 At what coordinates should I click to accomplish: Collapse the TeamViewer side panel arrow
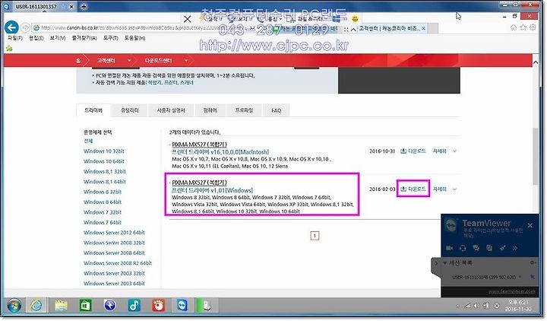pyautogui.click(x=436, y=263)
